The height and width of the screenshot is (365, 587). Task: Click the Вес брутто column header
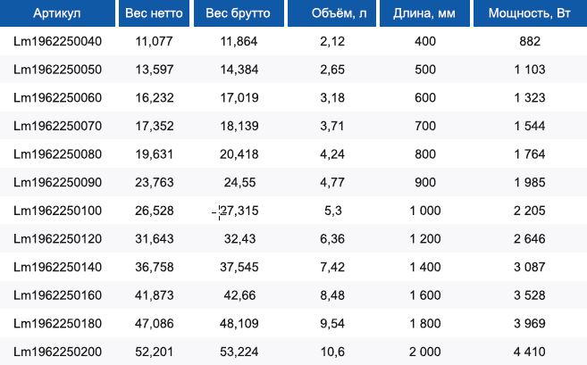click(239, 13)
